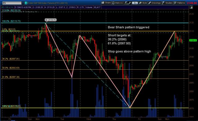Screen dimensions: 198x121
Task: Open the think A.I. tool
Action: (118, 3)
